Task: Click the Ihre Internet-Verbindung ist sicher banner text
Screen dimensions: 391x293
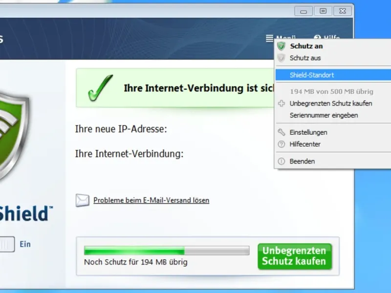Action: [199, 88]
